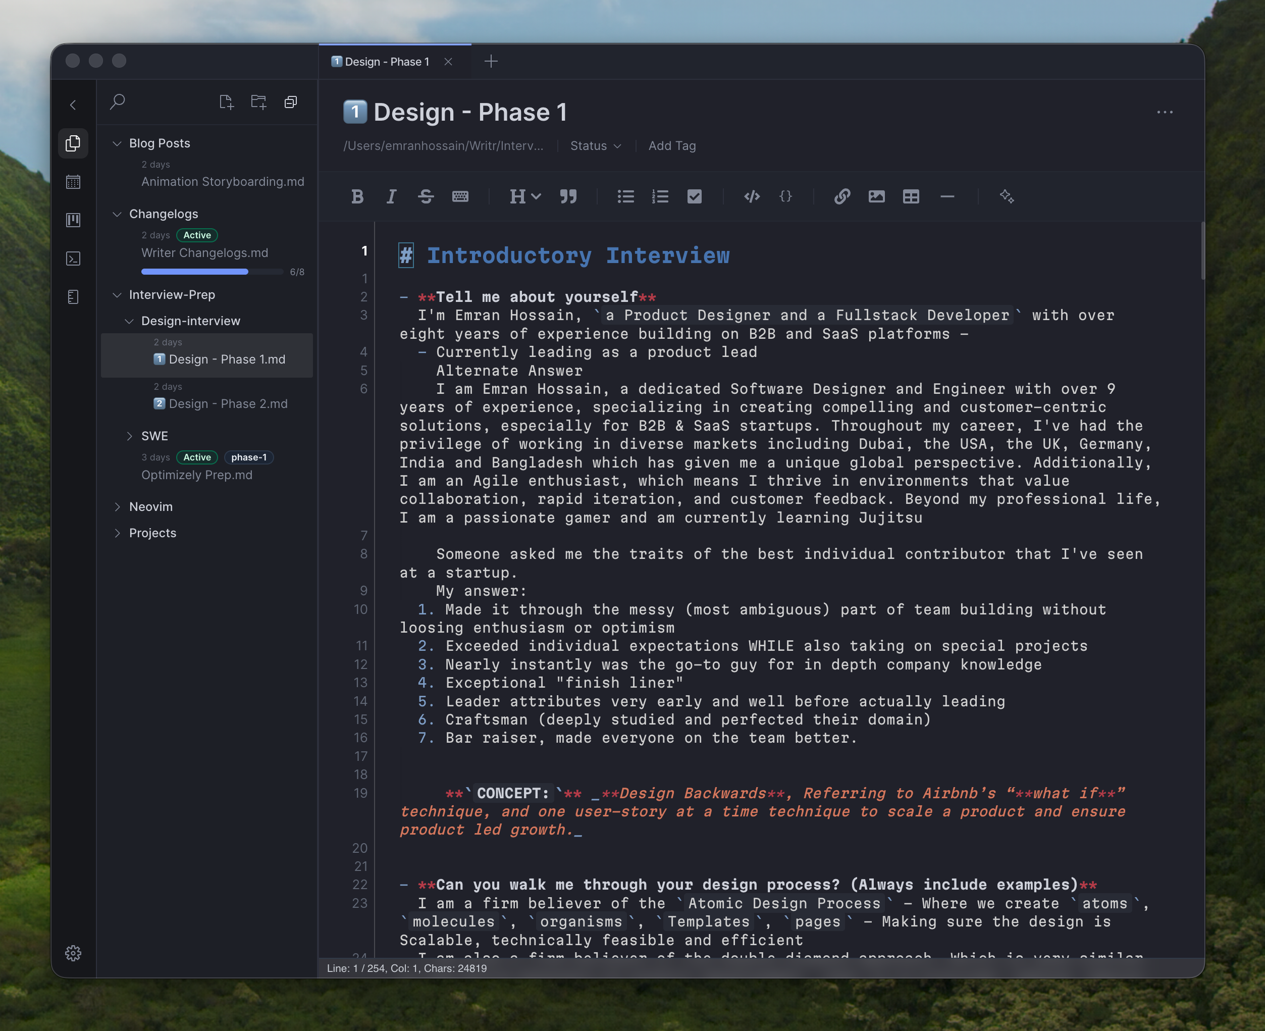
Task: Open the files view in left rail
Action: click(73, 143)
